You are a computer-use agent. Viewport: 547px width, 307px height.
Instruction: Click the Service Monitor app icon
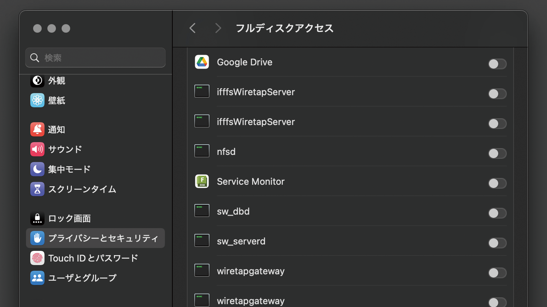click(202, 182)
